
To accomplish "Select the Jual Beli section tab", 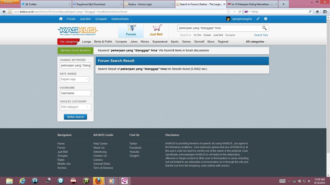I will [x=156, y=31].
